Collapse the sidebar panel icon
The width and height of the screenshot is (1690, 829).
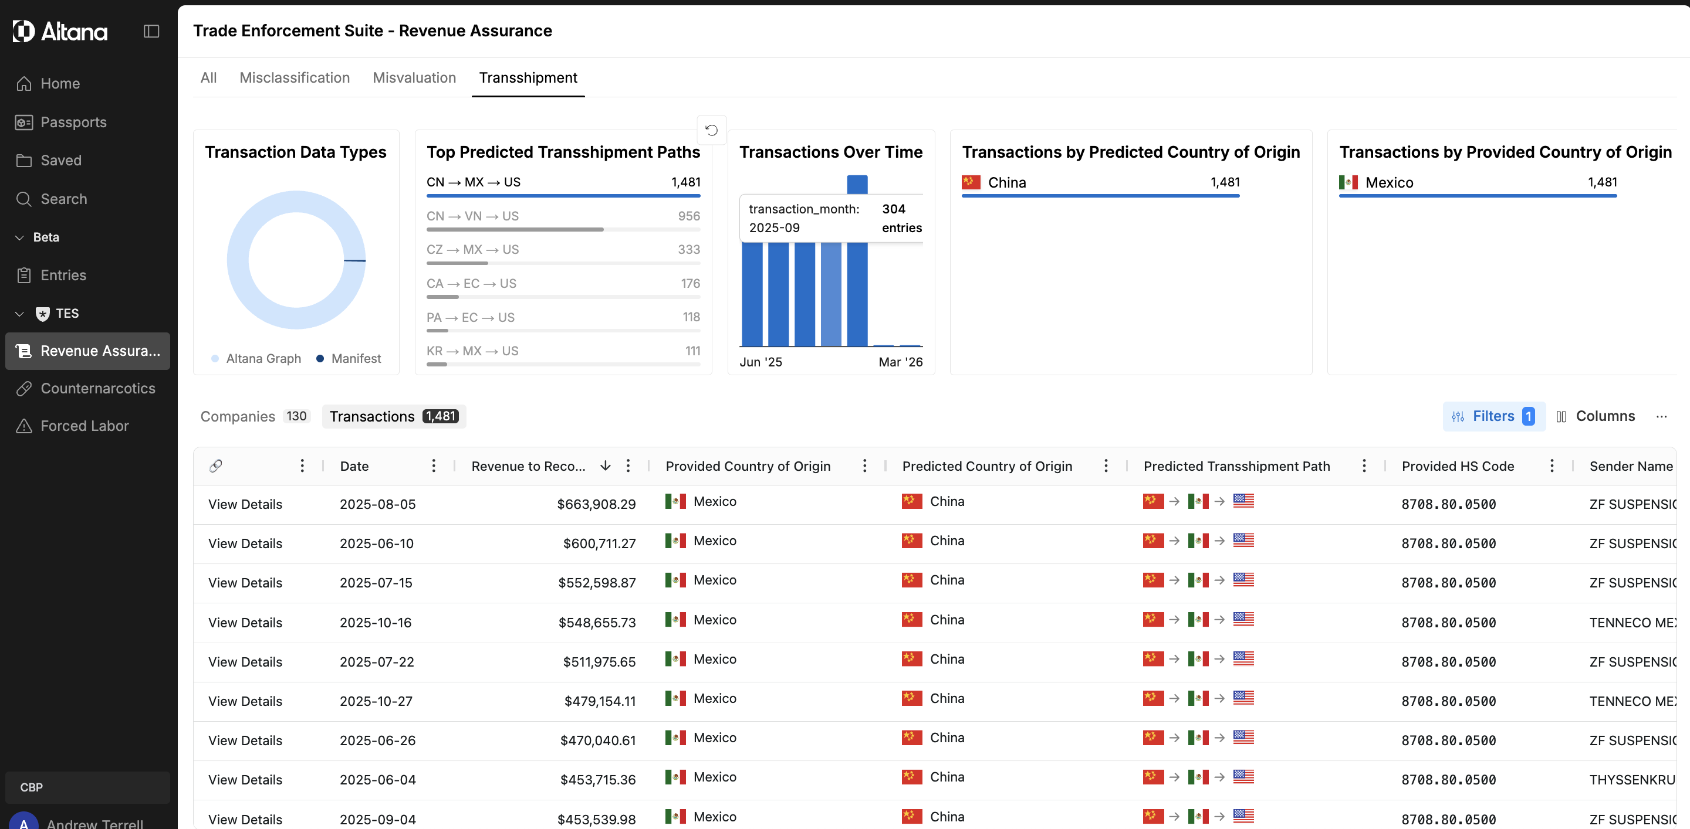tap(151, 31)
